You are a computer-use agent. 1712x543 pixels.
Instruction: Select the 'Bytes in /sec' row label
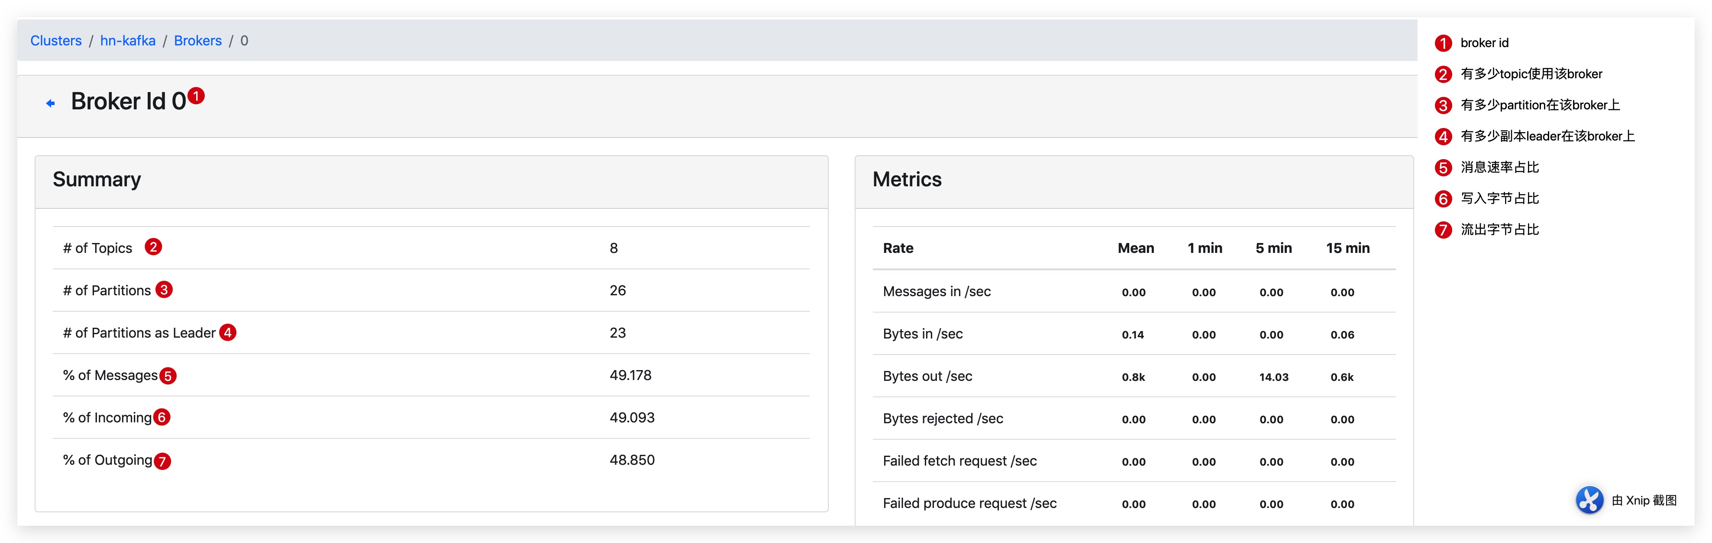point(922,334)
